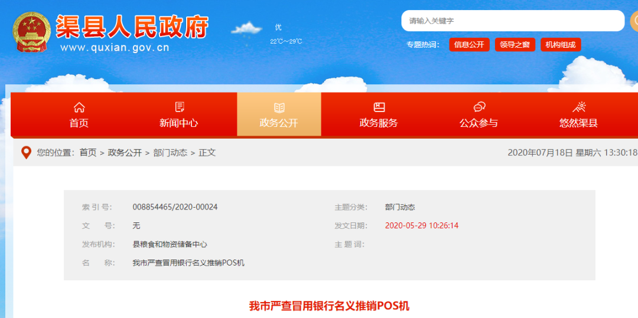Open the 政务服务 nav tab
This screenshot has width=638, height=318.
pos(379,114)
